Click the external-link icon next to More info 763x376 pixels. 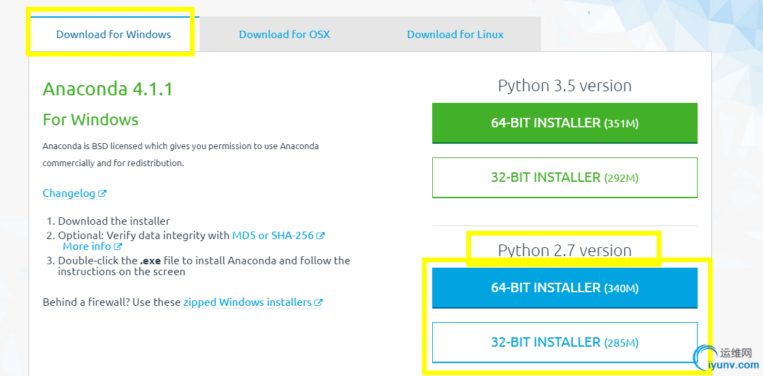click(x=118, y=247)
